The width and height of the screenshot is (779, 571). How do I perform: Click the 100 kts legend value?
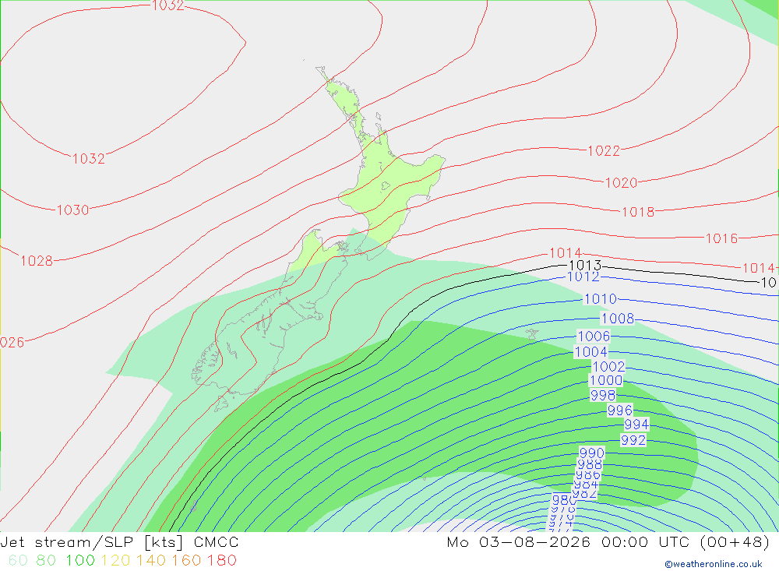pos(80,560)
